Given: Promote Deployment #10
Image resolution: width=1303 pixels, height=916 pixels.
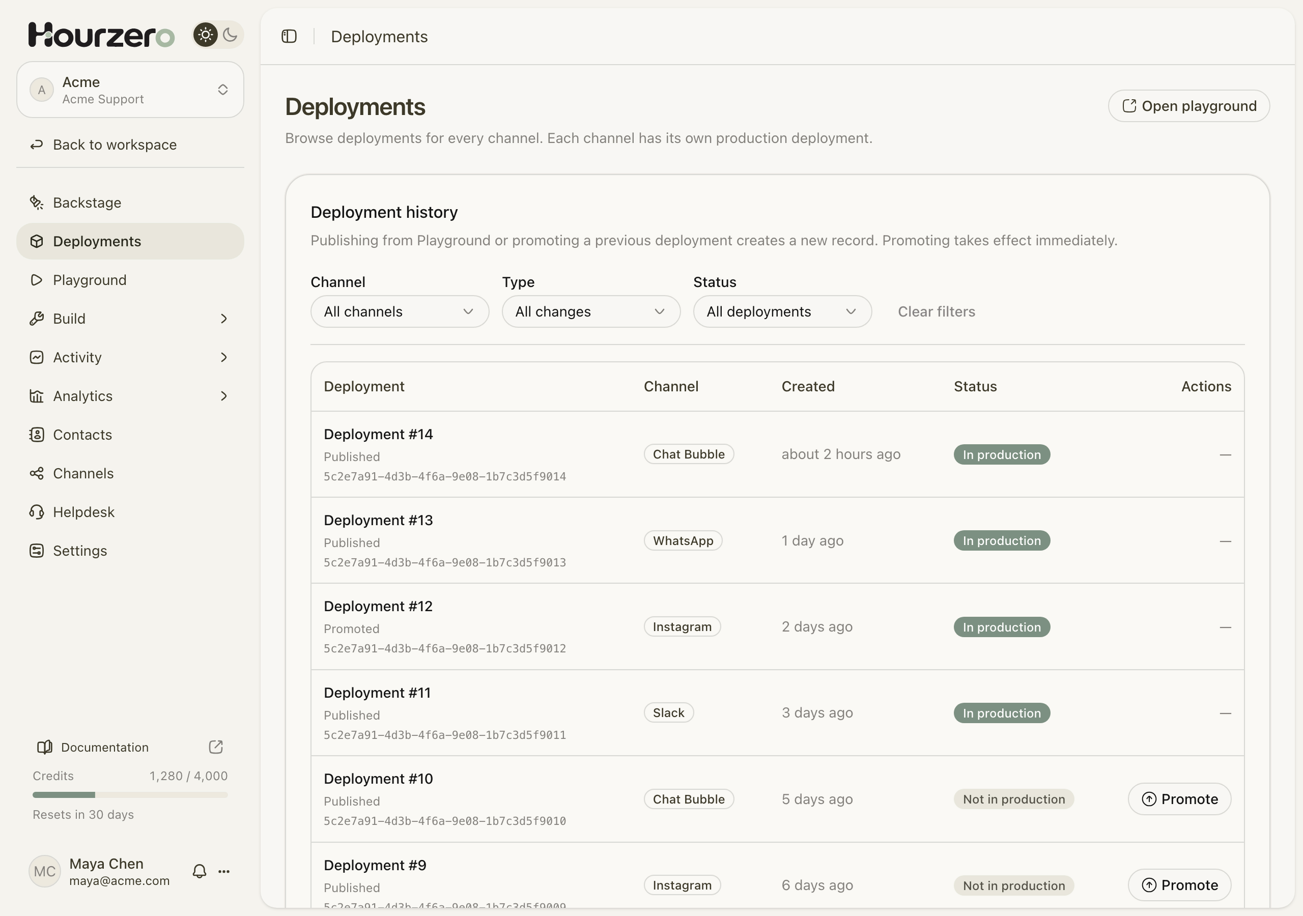Looking at the screenshot, I should pyautogui.click(x=1179, y=799).
